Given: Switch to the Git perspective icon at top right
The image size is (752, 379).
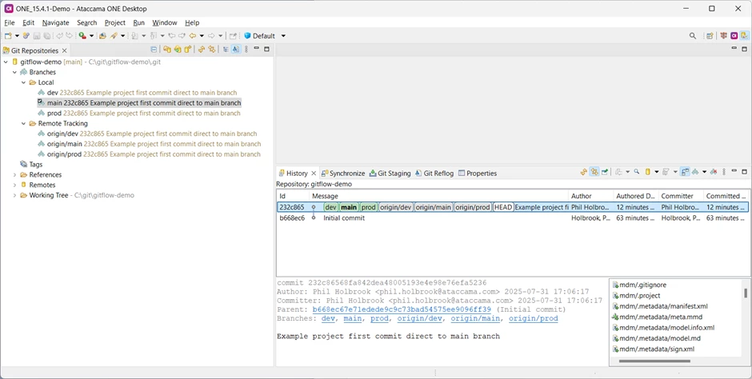Looking at the screenshot, I should pos(744,36).
